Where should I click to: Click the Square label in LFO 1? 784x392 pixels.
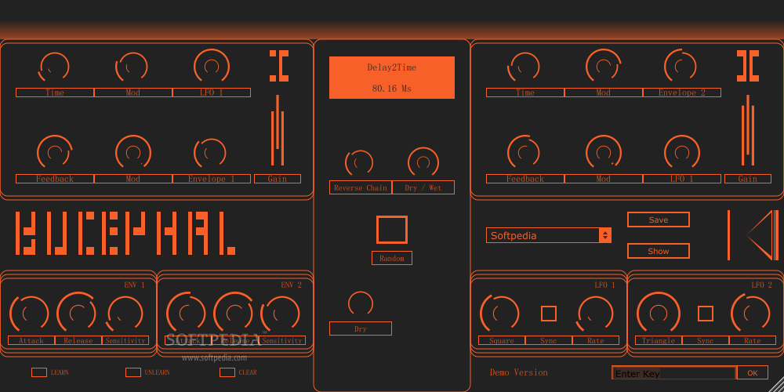point(502,340)
